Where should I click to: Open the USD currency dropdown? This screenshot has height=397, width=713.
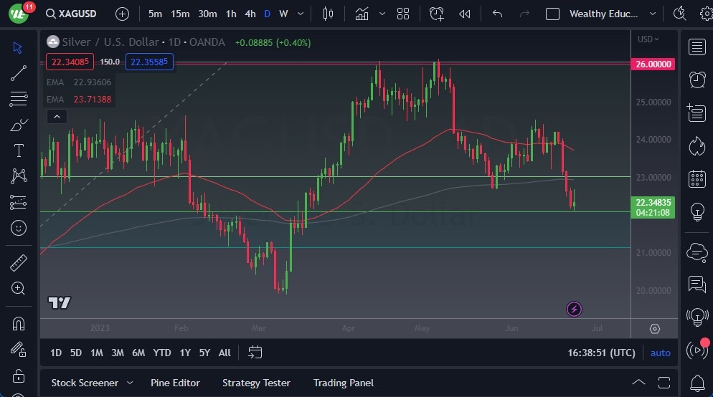(648, 39)
